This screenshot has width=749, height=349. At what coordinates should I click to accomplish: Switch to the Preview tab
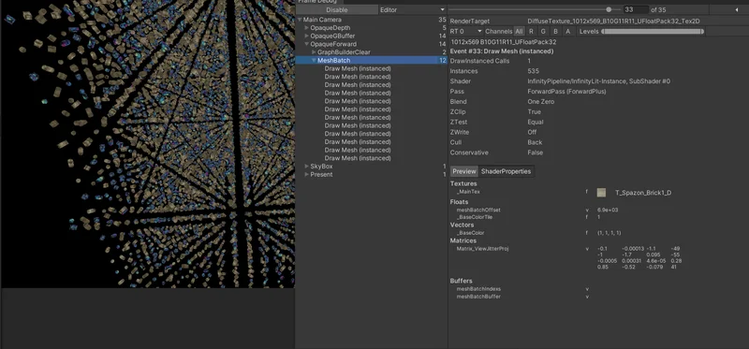464,171
